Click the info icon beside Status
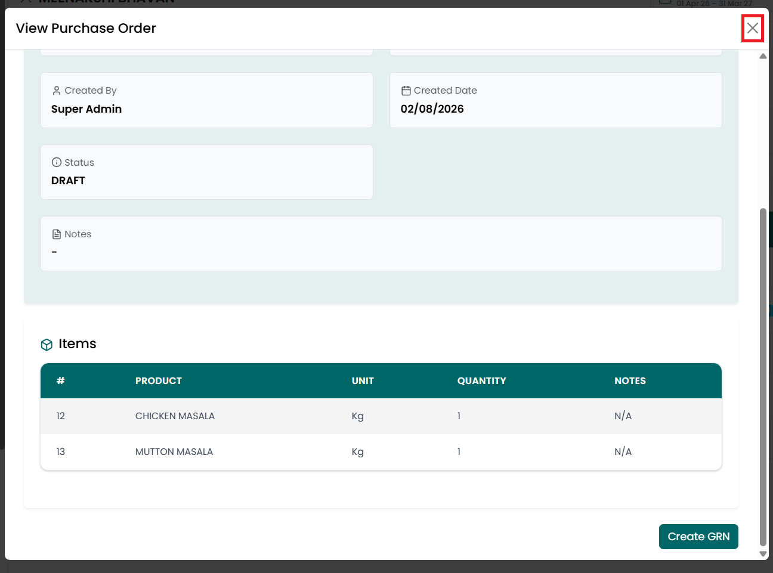 (x=57, y=162)
